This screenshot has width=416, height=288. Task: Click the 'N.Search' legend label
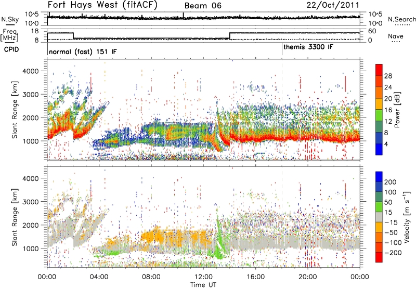[401, 19]
